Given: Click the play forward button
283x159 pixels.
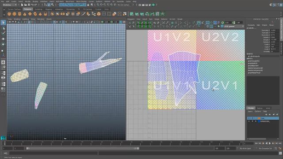Looking at the screenshot, I should click(270, 143).
